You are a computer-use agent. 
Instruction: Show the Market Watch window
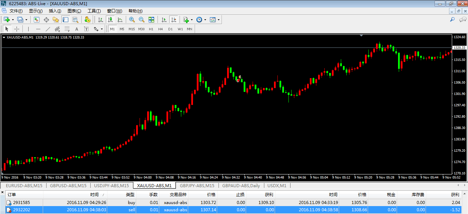point(36,20)
